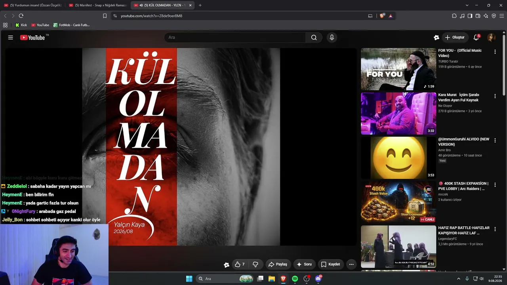
Task: Start voice search with the microphone icon
Action: click(332, 38)
